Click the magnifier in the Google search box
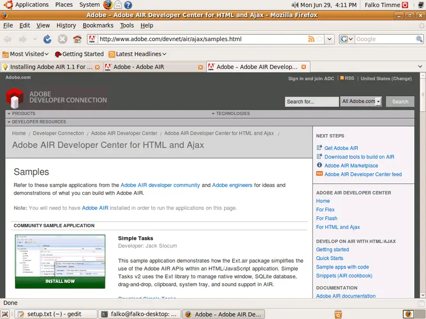Screen dimensions: 426x319 click(419, 39)
